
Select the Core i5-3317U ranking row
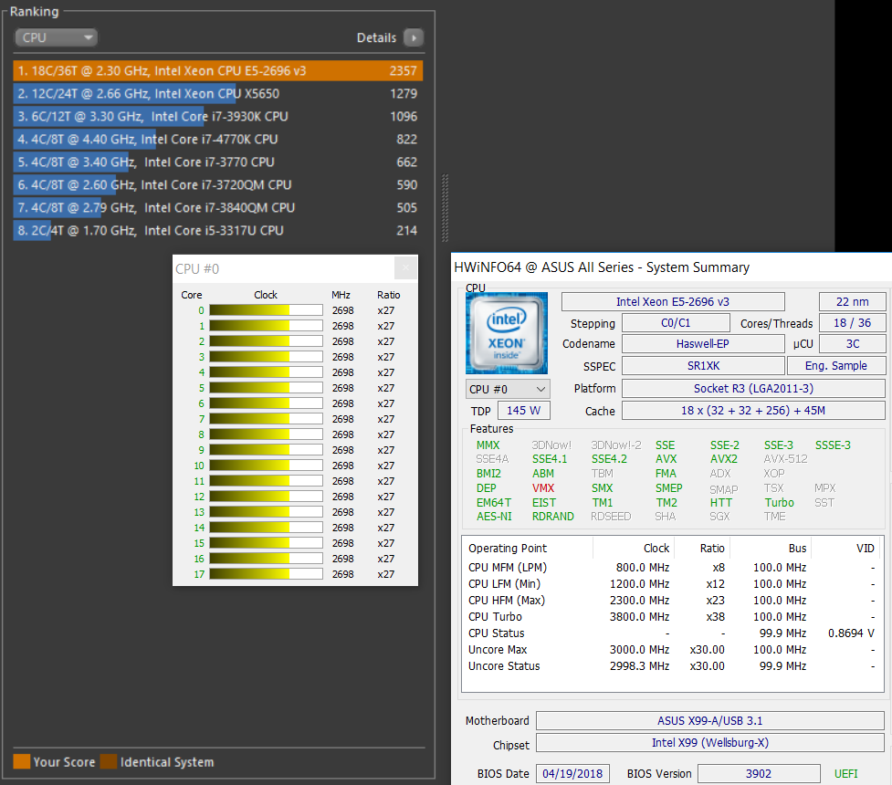point(218,230)
